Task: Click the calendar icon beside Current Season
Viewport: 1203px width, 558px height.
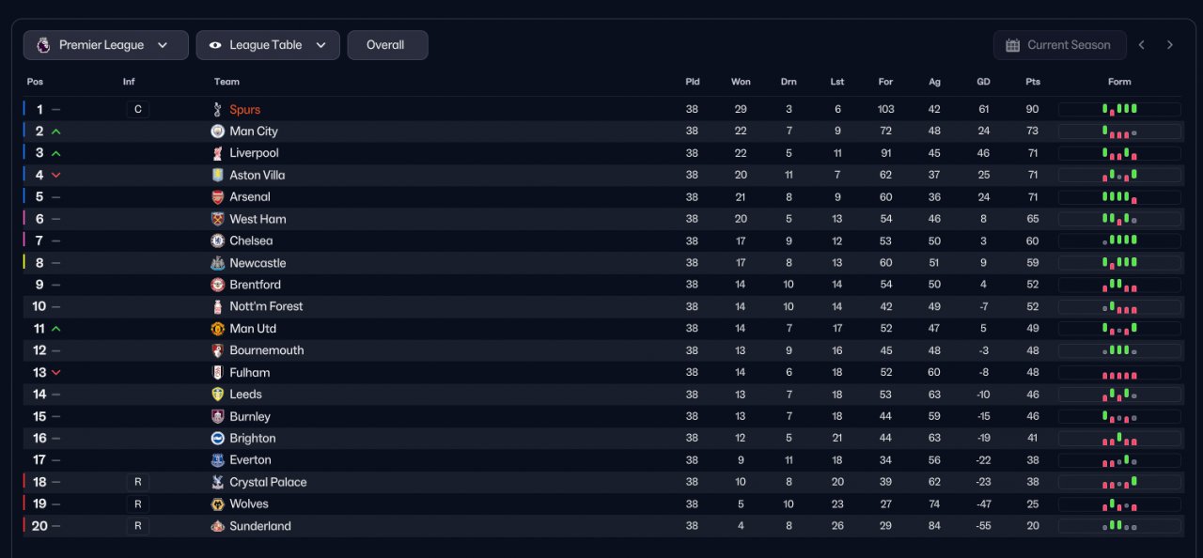Action: 1012,45
